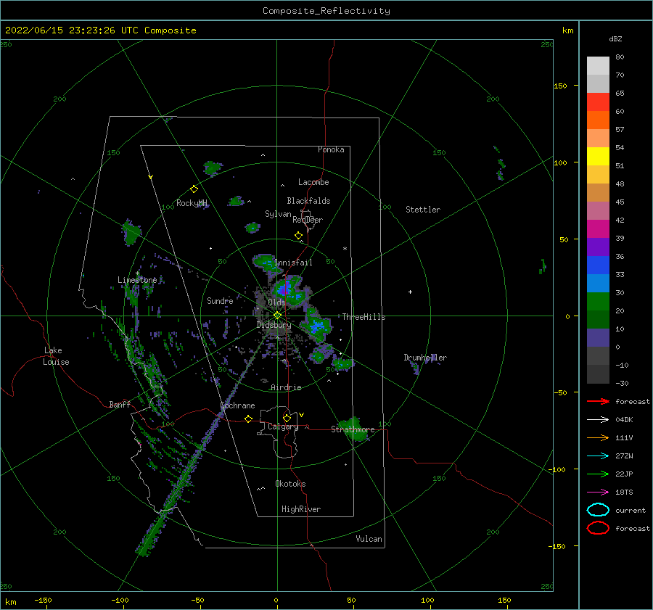Click the Okotoks city label
This screenshot has width=653, height=610.
pos(290,484)
